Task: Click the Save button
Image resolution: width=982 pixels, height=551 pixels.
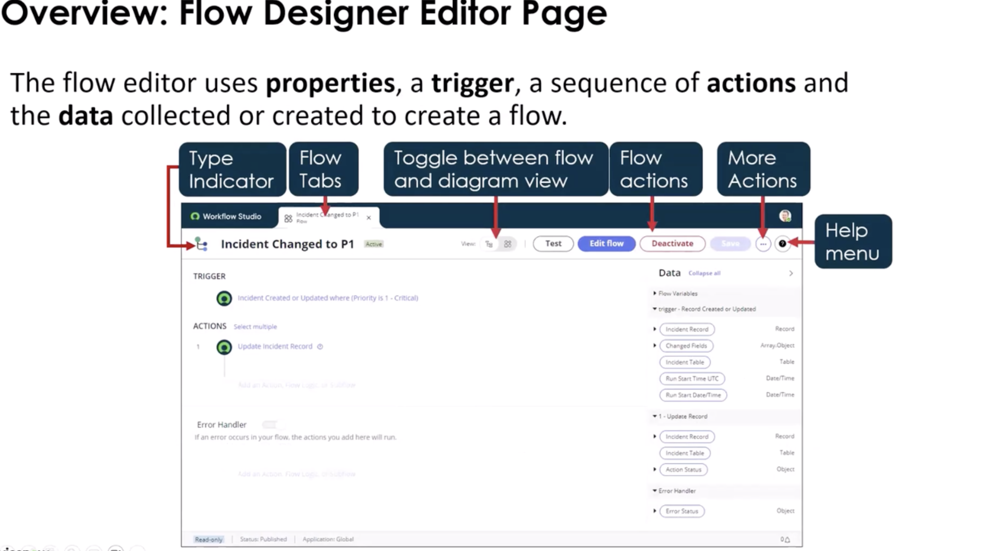Action: 730,244
